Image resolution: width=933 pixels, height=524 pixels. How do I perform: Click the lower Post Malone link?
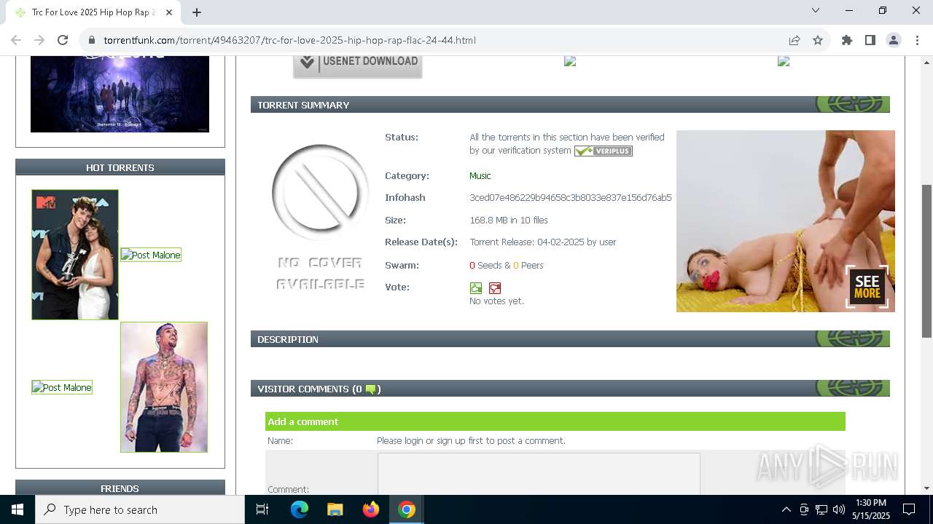(62, 387)
